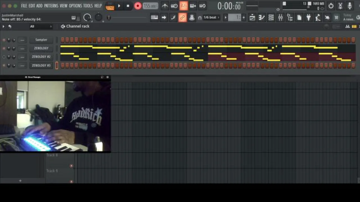Open the EDIT menu
Screen dimensions: 360x202
31,6
